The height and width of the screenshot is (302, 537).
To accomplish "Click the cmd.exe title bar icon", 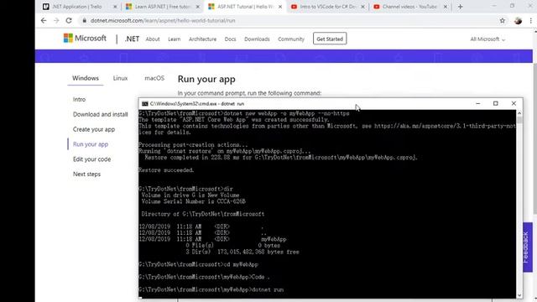I will pyautogui.click(x=145, y=104).
